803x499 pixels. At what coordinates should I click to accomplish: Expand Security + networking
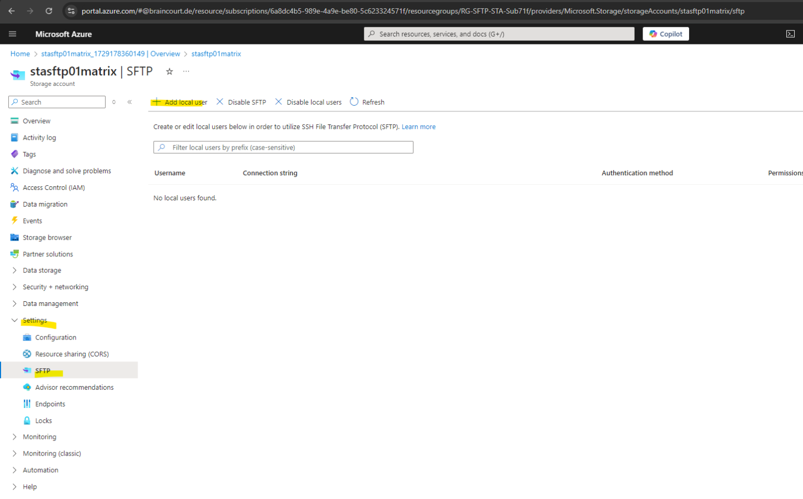coord(55,287)
